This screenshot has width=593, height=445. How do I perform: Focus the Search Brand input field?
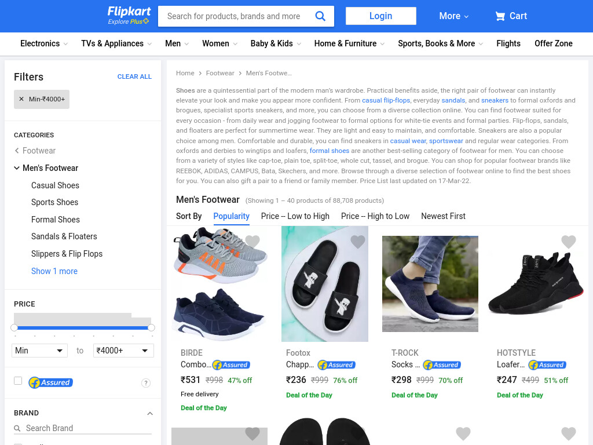click(88, 428)
